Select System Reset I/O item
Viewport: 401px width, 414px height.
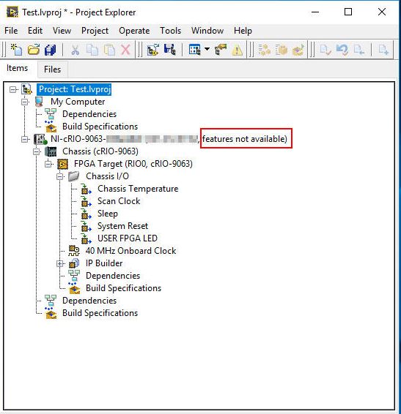pyautogui.click(x=122, y=226)
